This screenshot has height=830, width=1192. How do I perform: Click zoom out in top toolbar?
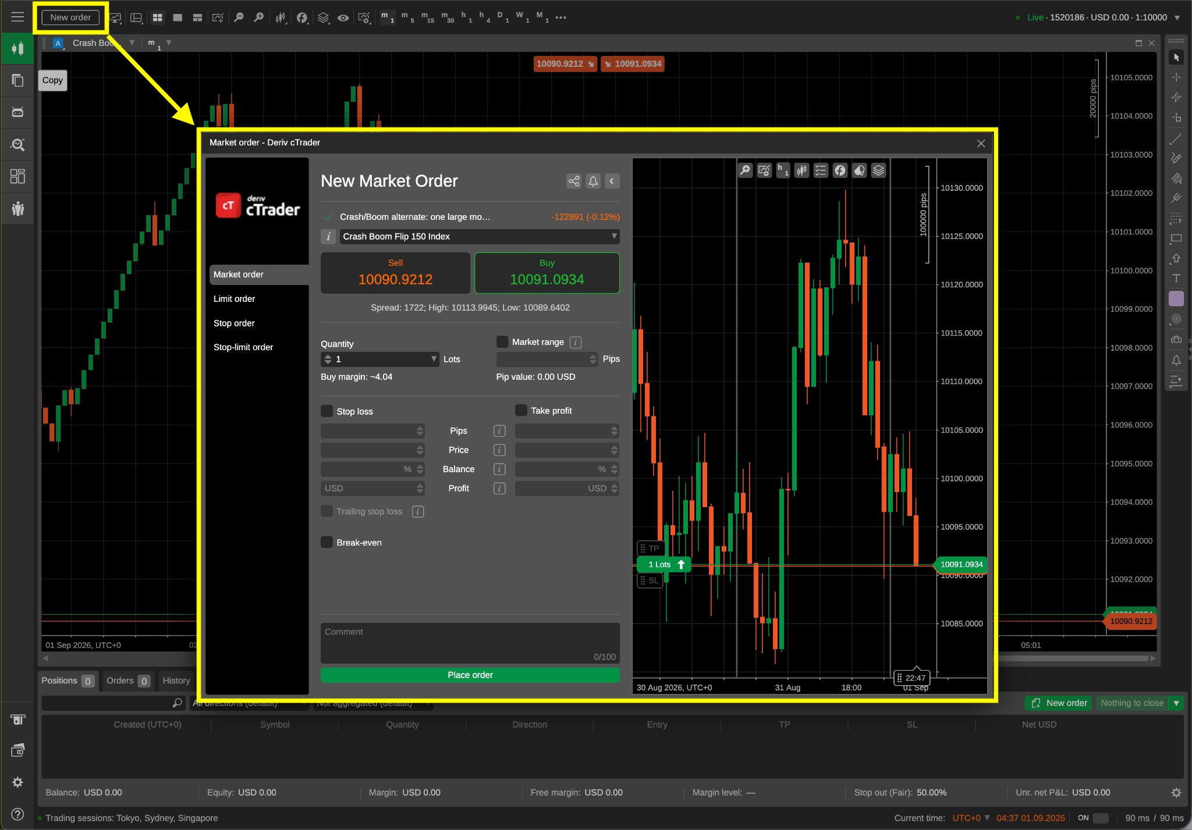point(239,18)
